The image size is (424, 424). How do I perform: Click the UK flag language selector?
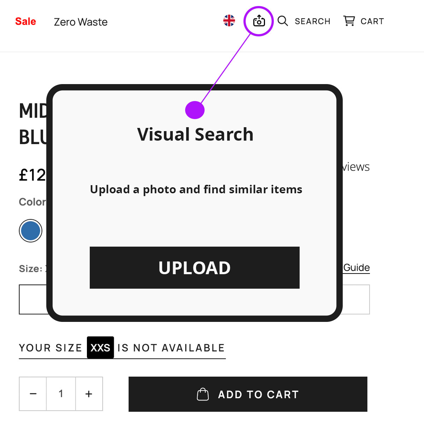229,20
